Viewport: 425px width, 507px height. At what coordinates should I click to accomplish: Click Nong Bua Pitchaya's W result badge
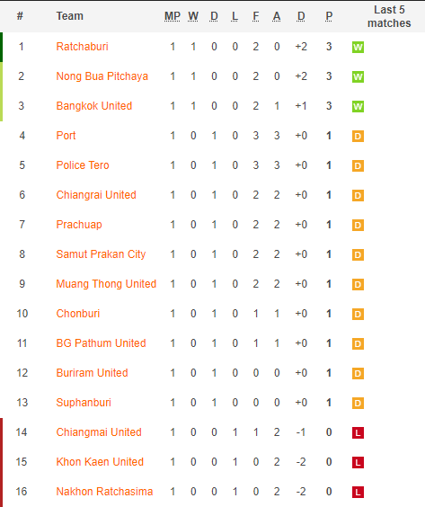click(x=358, y=77)
